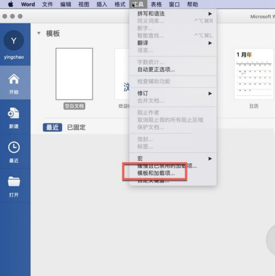Click the 空白文档 label
The width and height of the screenshot is (275, 276).
click(74, 106)
